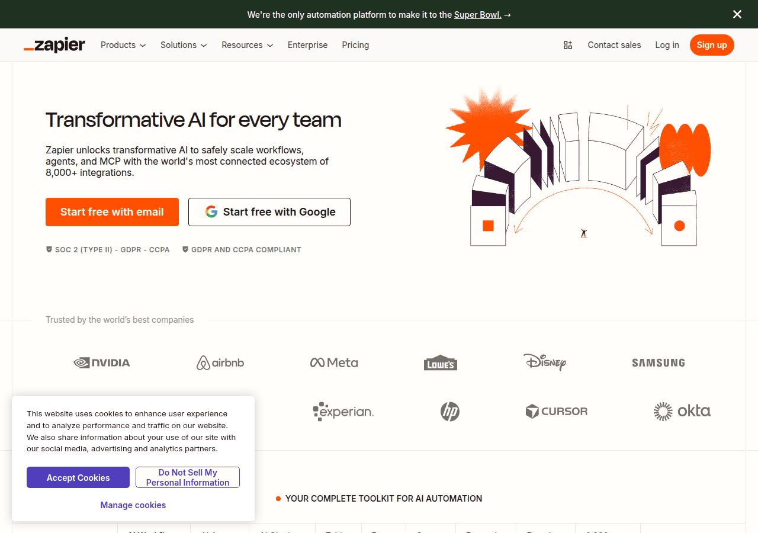This screenshot has height=533, width=758.
Task: Click the Google icon on the signup button
Action: (211, 211)
